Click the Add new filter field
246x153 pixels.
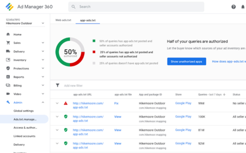pyautogui.click(x=73, y=85)
